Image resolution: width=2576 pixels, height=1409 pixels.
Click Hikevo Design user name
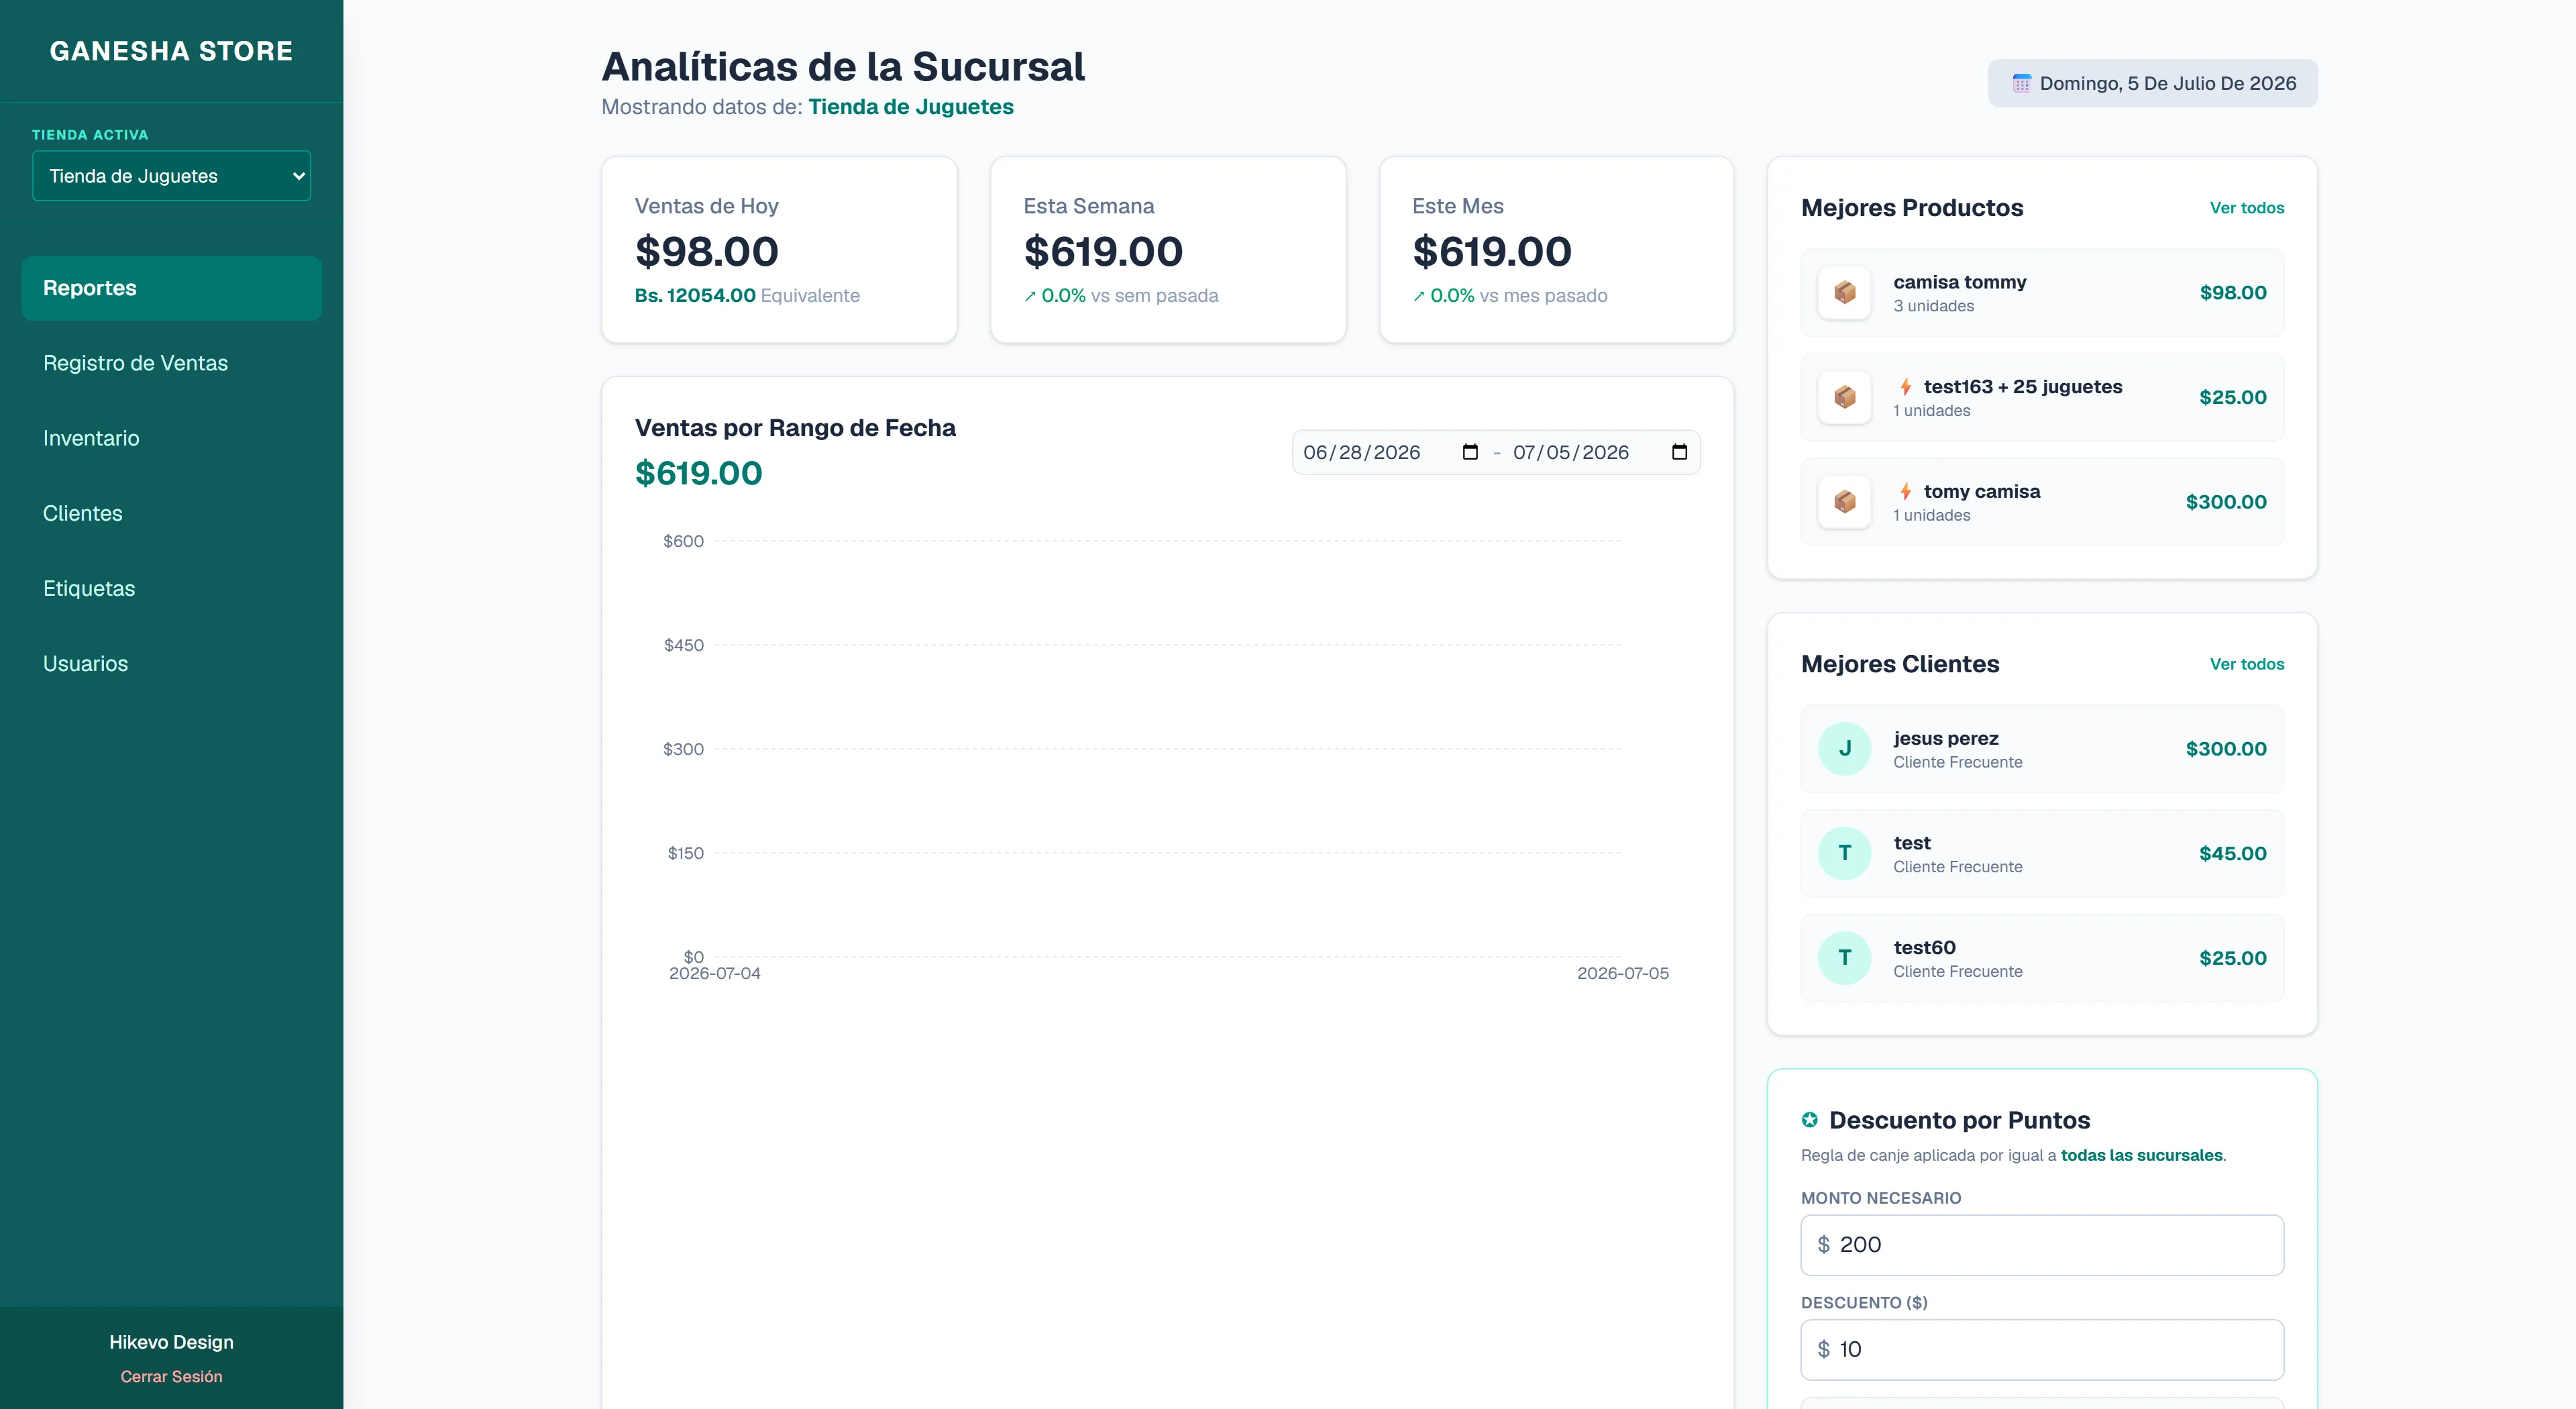click(172, 1342)
